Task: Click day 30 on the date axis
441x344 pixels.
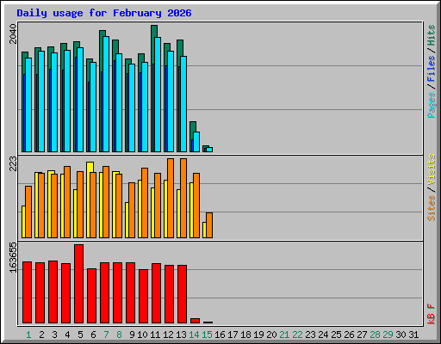Action: click(x=401, y=335)
